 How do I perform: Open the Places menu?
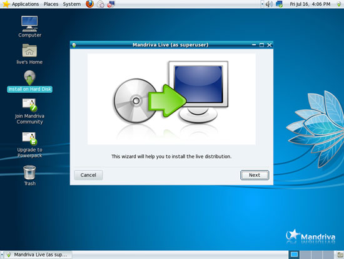(51, 4)
